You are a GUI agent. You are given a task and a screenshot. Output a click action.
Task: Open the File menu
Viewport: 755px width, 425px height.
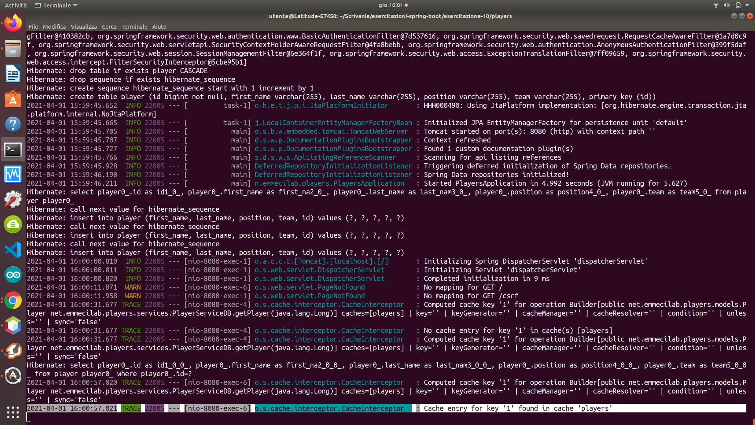(x=33, y=27)
